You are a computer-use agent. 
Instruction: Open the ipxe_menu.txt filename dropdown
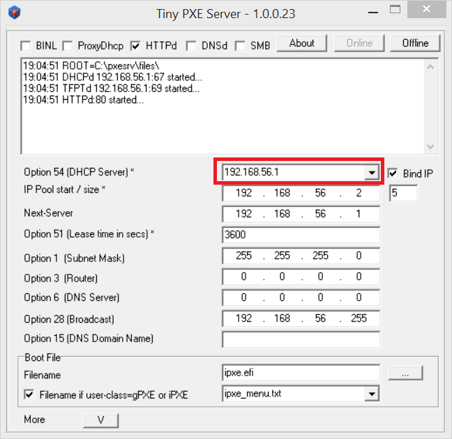point(372,394)
